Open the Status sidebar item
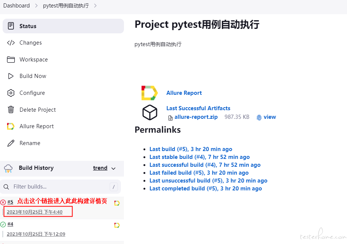Screen dimensions: 347x244 point(63,26)
